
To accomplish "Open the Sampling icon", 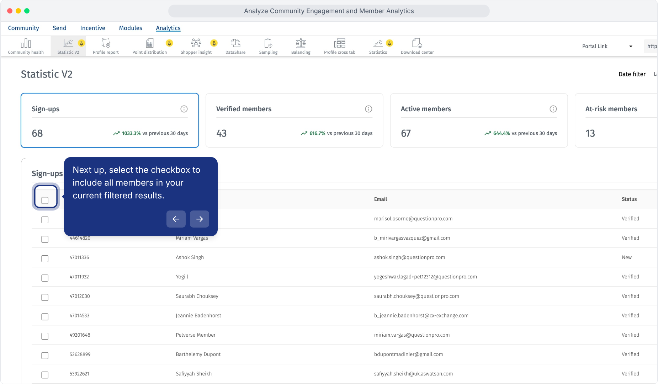I will tap(268, 43).
